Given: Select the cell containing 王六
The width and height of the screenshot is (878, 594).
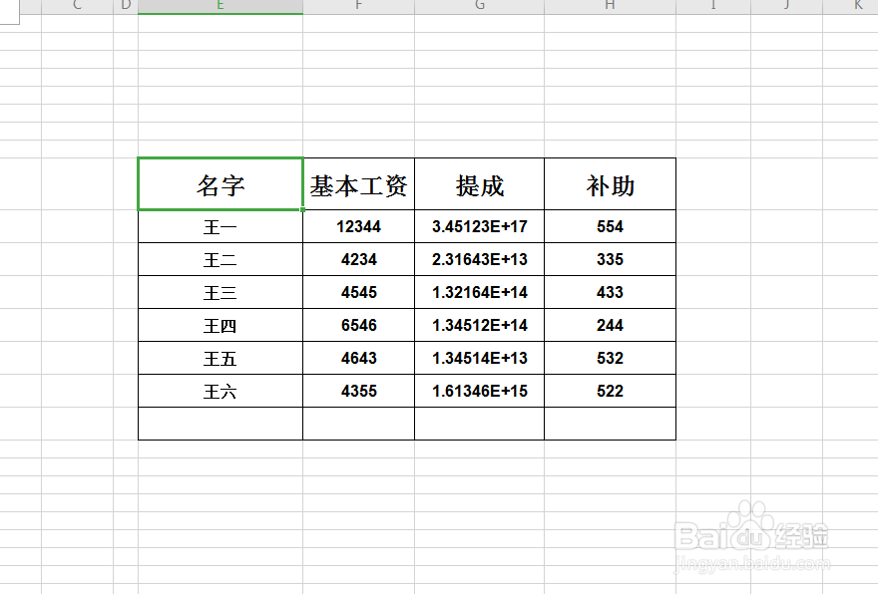Looking at the screenshot, I should [x=219, y=391].
